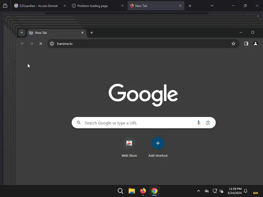
Task: Open Firefox list all tabs dropdown
Action: (212, 6)
